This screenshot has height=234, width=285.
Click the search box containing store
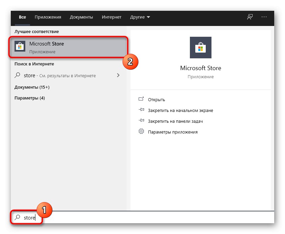[142, 217]
